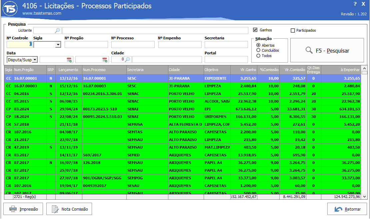The image size is (370, 220).
Task: Click the Nº Empenho input field
Action: (180, 45)
